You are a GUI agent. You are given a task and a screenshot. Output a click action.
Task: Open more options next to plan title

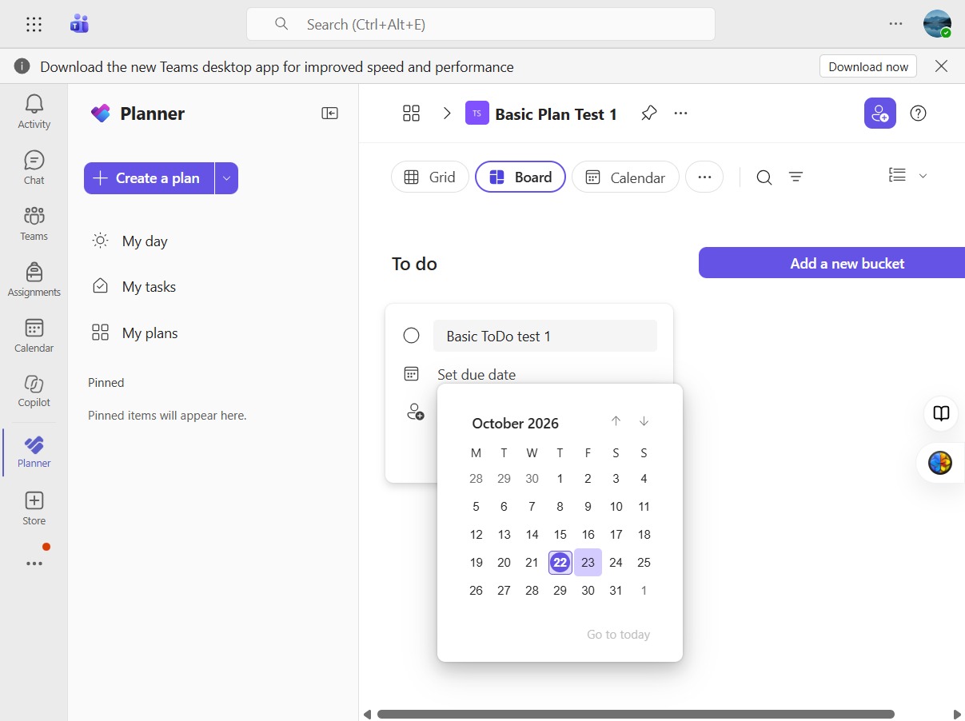pyautogui.click(x=680, y=114)
